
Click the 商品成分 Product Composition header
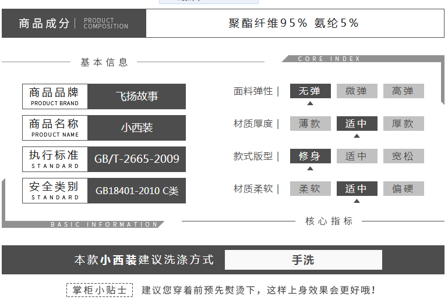pyautogui.click(x=74, y=23)
